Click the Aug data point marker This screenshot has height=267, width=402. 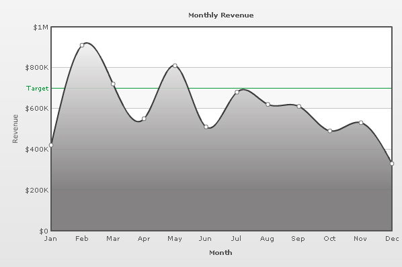click(x=268, y=105)
